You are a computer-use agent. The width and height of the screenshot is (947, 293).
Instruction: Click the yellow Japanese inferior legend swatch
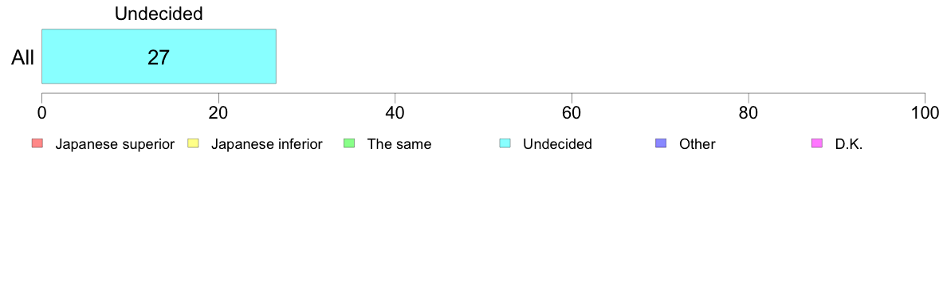[x=193, y=143]
